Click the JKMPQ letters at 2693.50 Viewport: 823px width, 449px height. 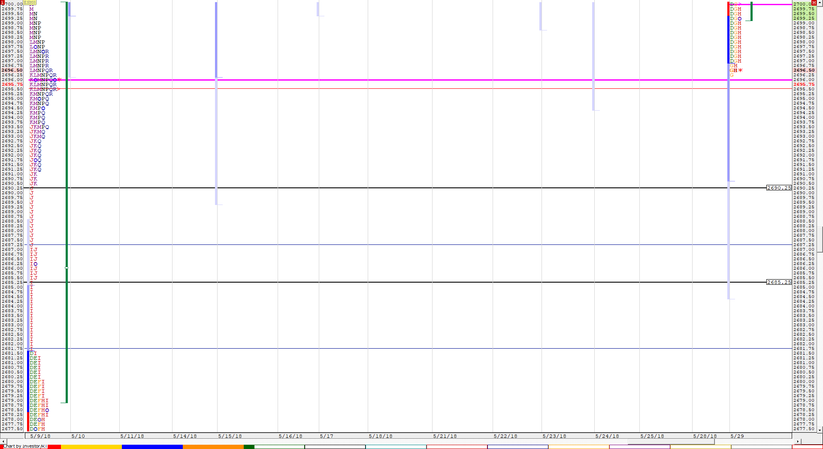tap(39, 127)
